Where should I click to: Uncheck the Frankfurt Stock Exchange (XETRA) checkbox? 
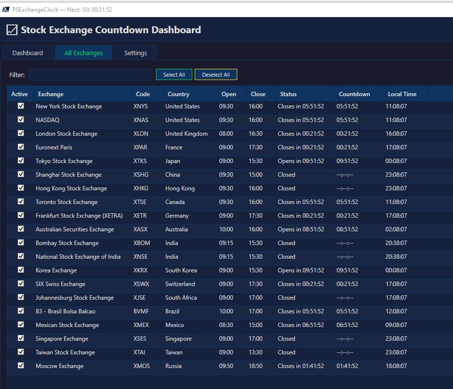(21, 215)
